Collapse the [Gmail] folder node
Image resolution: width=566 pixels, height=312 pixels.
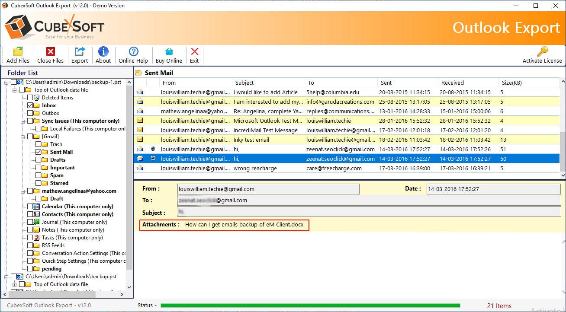click(23, 137)
